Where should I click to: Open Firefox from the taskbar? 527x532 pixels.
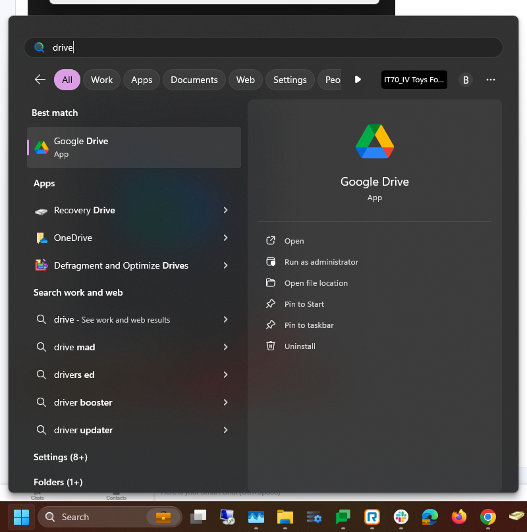[458, 517]
